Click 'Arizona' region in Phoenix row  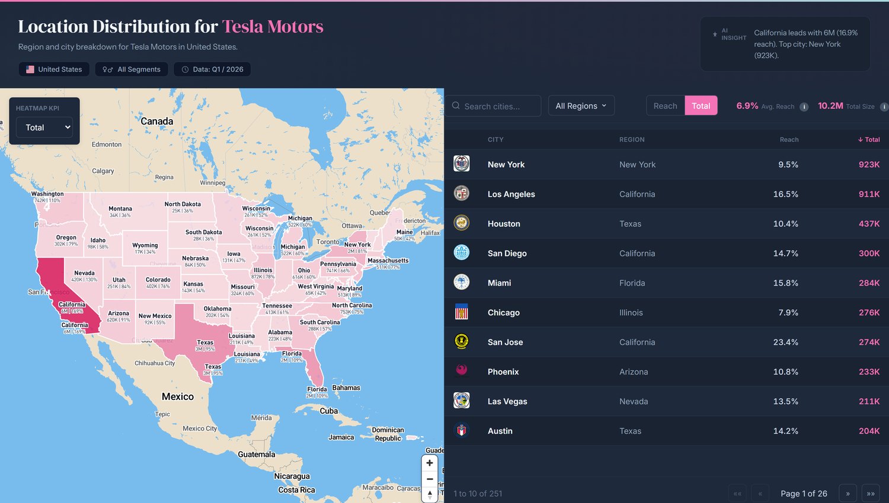(x=634, y=372)
